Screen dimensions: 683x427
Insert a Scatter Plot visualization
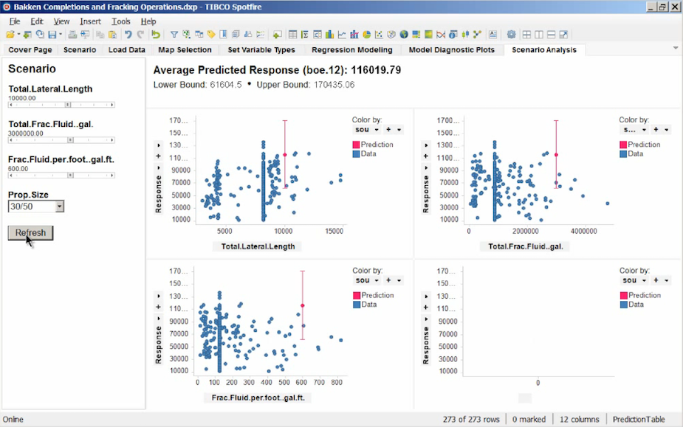tap(379, 35)
